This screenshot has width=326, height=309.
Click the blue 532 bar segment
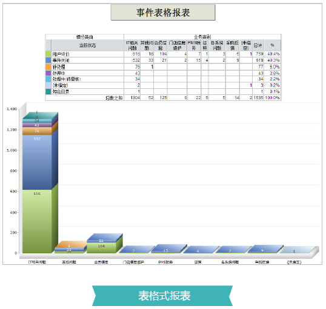click(37, 162)
